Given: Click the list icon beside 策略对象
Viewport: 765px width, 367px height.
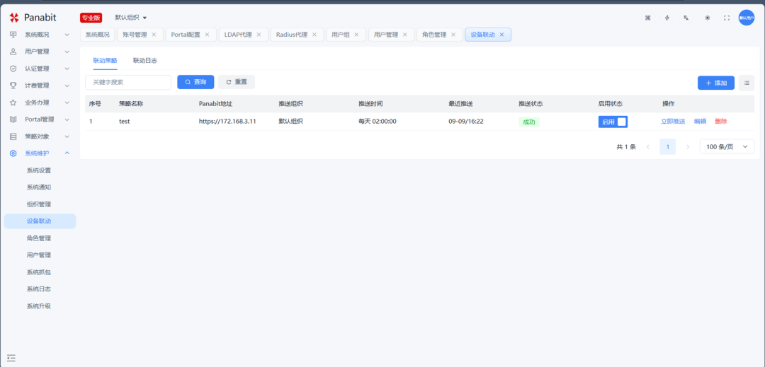Looking at the screenshot, I should click(13, 136).
